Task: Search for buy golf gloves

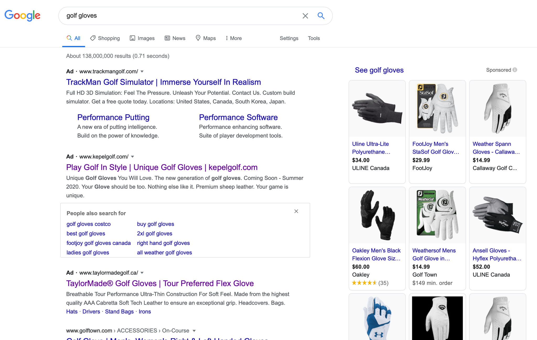Action: pyautogui.click(x=155, y=224)
